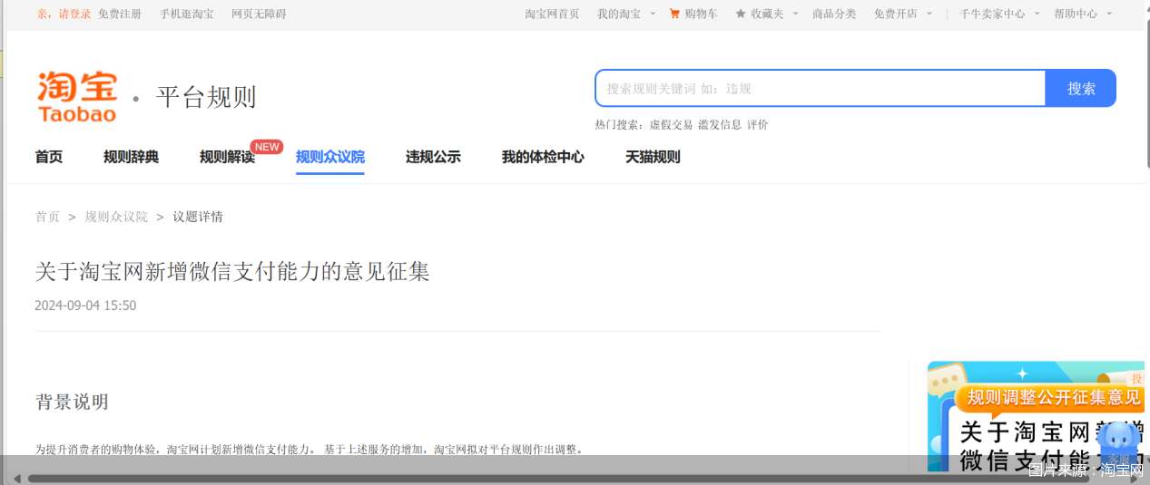Click the 规则调整公开征集意见 banner thumbnail
The image size is (1150, 485).
click(1036, 416)
